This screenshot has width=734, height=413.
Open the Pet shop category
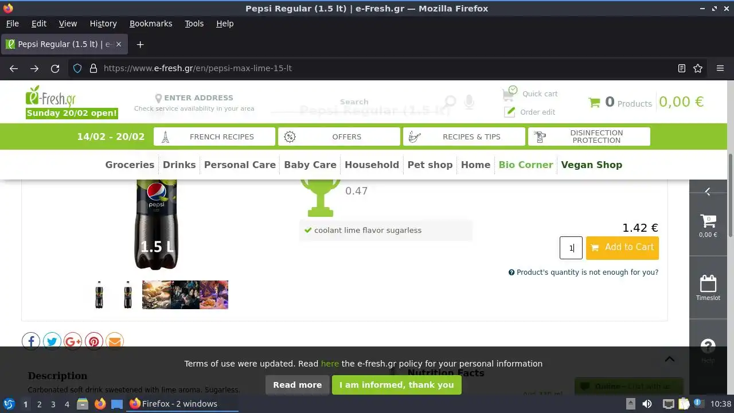tap(430, 165)
